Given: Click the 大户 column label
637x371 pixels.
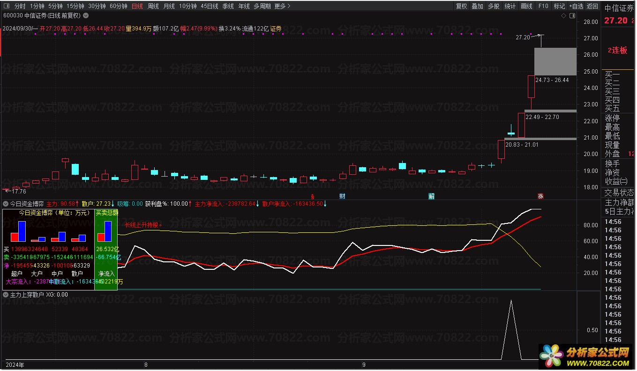Looking at the screenshot, I should pyautogui.click(x=37, y=274).
